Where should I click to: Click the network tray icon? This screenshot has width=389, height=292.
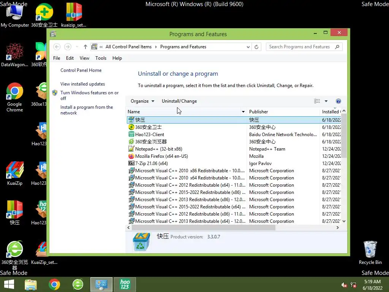[353, 285]
